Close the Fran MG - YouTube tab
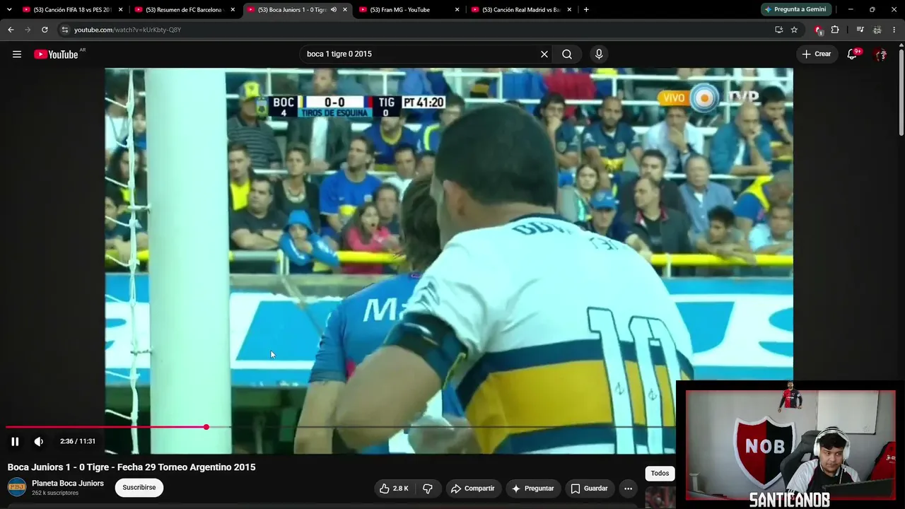This screenshot has width=905, height=509. pyautogui.click(x=457, y=10)
